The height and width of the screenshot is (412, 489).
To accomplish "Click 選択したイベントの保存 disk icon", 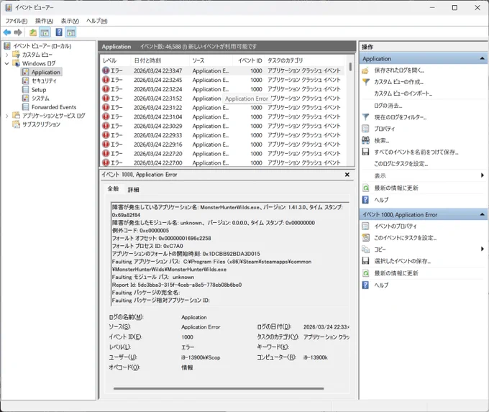I will [365, 261].
